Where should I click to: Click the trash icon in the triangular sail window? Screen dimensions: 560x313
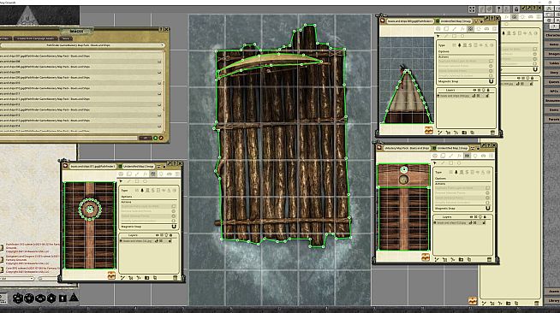coord(492,133)
